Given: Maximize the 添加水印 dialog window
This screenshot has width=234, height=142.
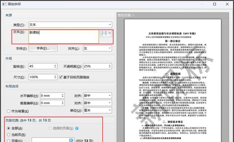Looking at the screenshot, I should coord(215,4).
